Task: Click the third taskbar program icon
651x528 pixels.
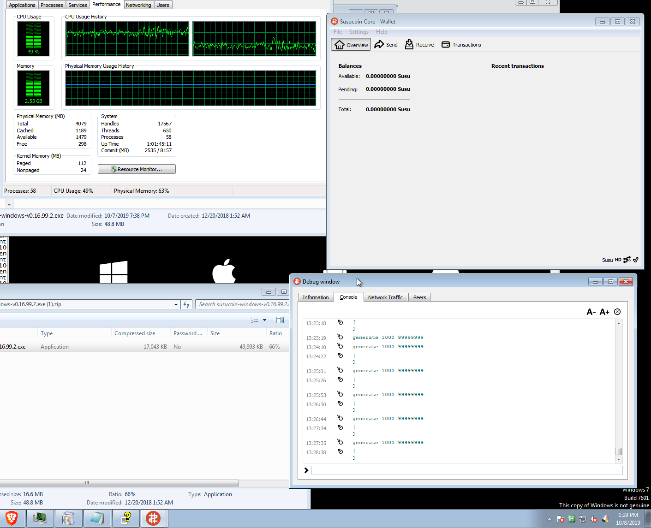Action: pos(68,518)
